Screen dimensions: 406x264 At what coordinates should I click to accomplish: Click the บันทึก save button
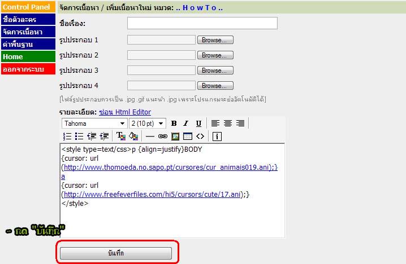point(116,253)
